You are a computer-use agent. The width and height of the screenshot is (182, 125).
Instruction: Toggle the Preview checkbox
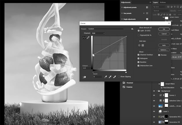pyautogui.click(x=159, y=55)
